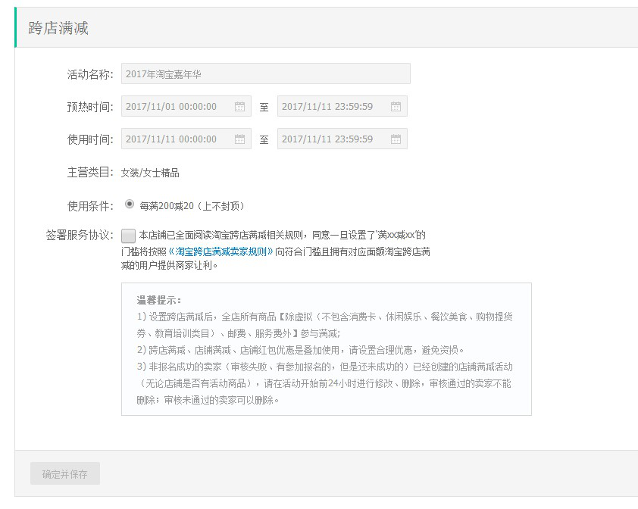Viewport: 638px width, 509px height.
Task: Click the 温馨提示 heading
Action: coord(158,300)
